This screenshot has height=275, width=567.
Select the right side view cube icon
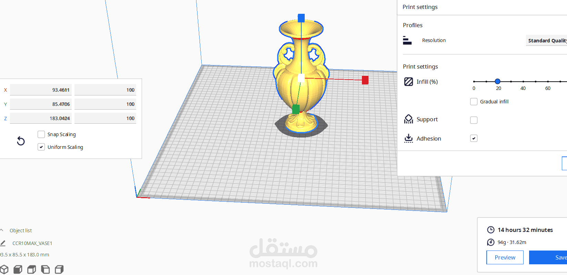coord(59,269)
